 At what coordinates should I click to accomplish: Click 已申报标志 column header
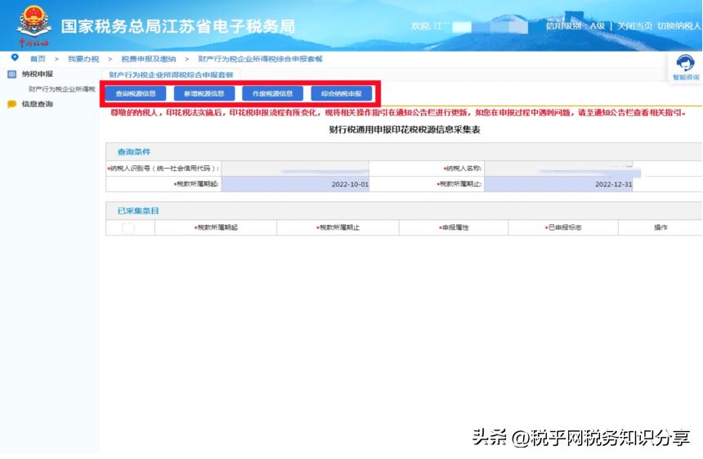click(563, 228)
